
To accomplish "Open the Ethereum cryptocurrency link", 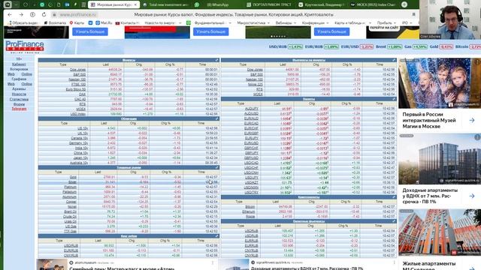I will [x=249, y=211].
